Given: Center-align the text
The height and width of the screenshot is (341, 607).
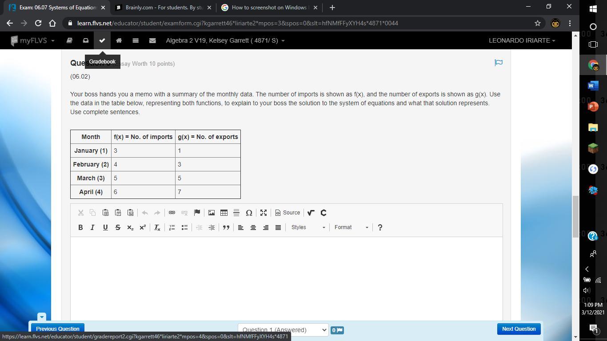Looking at the screenshot, I should pyautogui.click(x=253, y=227).
